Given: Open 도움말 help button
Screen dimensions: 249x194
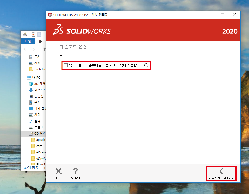Looking at the screenshot, I should pyautogui.click(x=76, y=174).
